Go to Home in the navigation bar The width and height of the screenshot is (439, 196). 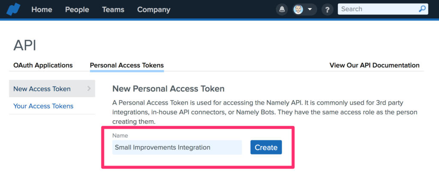(42, 9)
